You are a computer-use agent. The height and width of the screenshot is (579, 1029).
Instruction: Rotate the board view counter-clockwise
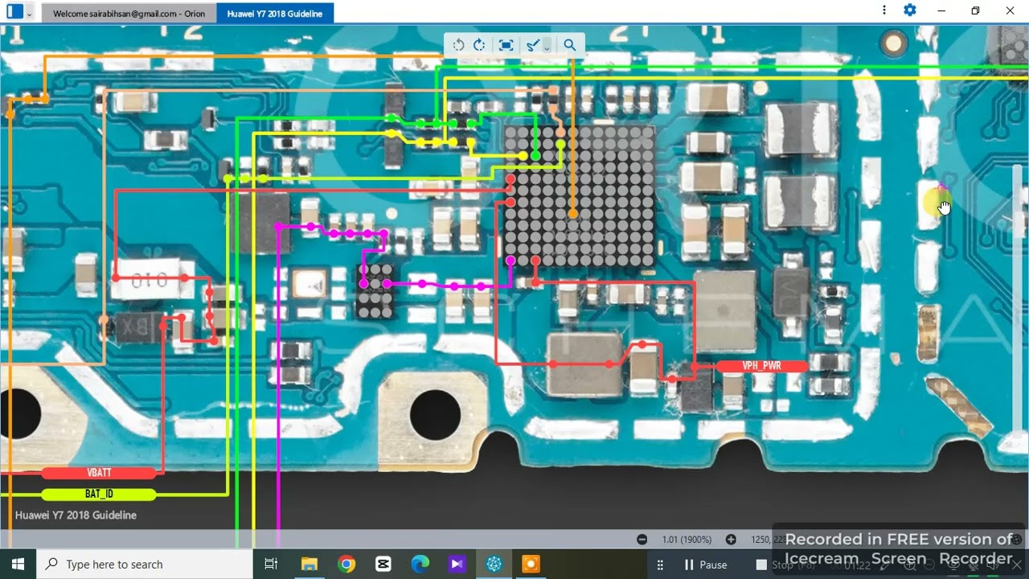(458, 45)
